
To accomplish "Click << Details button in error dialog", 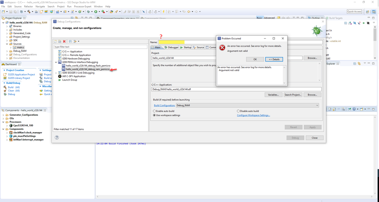I will coord(274,59).
